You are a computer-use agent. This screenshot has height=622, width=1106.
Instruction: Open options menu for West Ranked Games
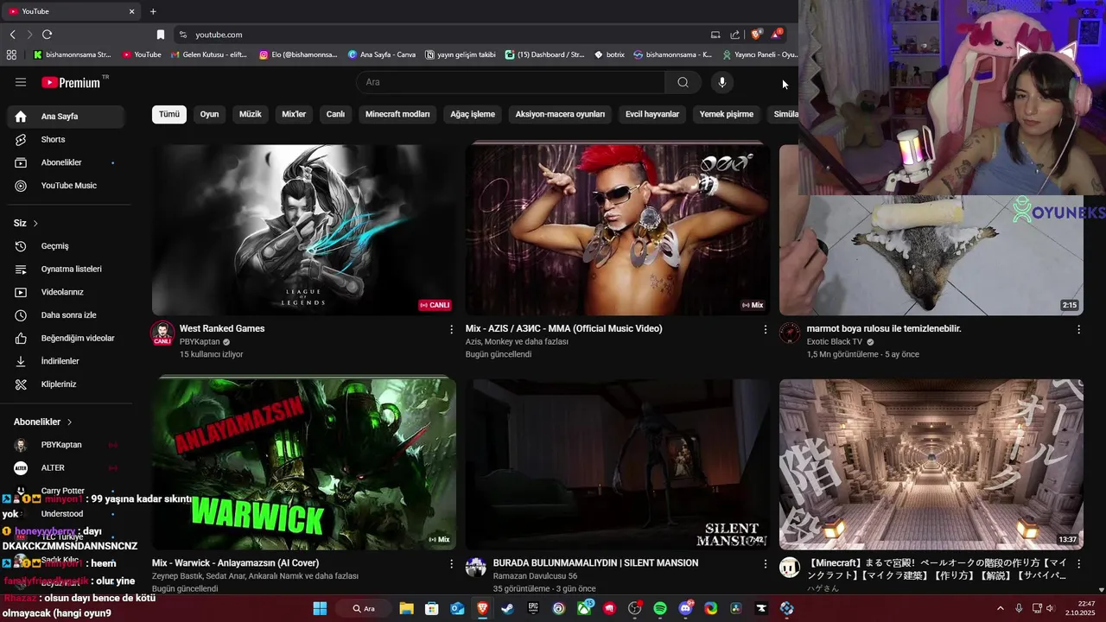click(451, 329)
